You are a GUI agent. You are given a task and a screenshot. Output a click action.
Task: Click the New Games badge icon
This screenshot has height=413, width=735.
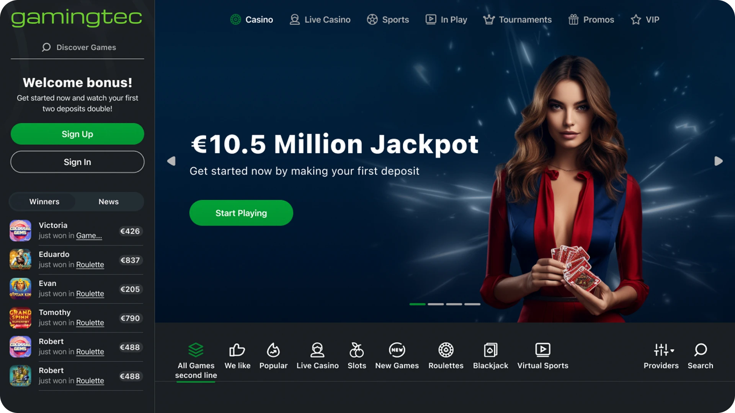coord(397,350)
